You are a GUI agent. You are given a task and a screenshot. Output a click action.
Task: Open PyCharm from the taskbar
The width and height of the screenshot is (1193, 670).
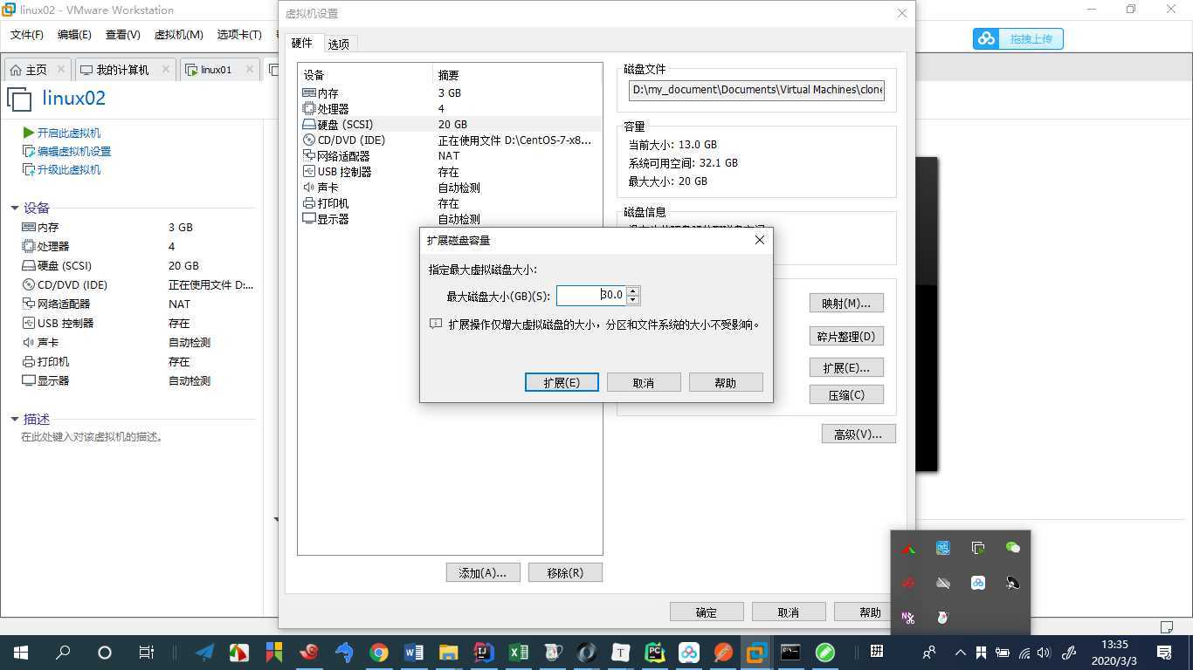654,653
